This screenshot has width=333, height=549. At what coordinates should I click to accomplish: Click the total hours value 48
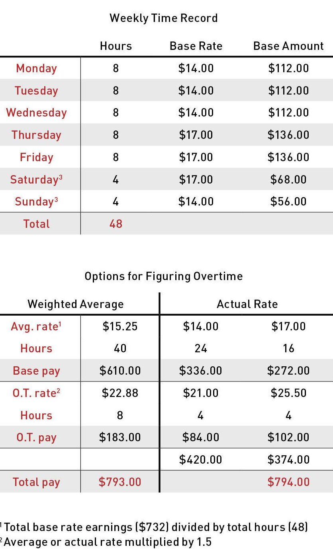[x=116, y=224]
